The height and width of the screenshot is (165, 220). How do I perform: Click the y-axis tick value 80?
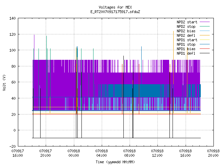point(13,66)
